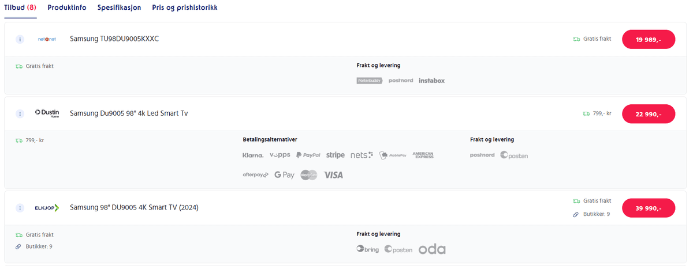Screen dimensions: 693x266
Task: Click the Vipps payment logo
Action: pos(280,155)
